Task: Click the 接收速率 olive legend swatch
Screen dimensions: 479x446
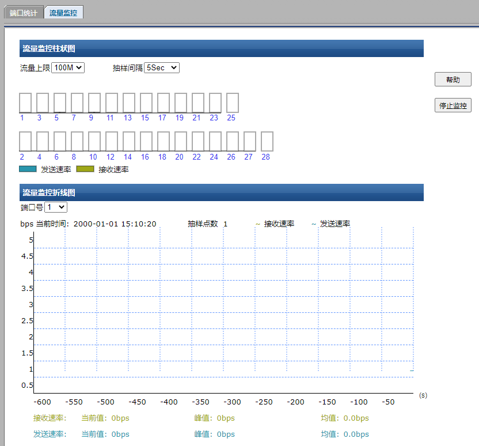Action: coord(85,169)
